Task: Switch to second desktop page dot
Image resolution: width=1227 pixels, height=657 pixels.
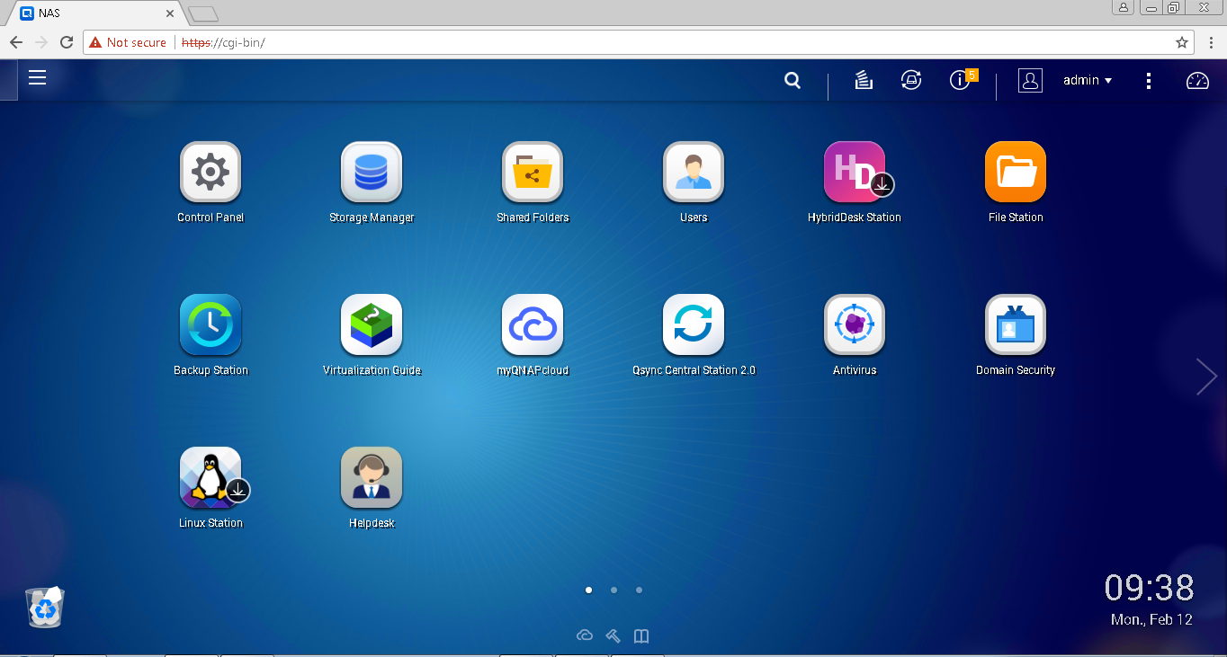Action: pyautogui.click(x=613, y=590)
